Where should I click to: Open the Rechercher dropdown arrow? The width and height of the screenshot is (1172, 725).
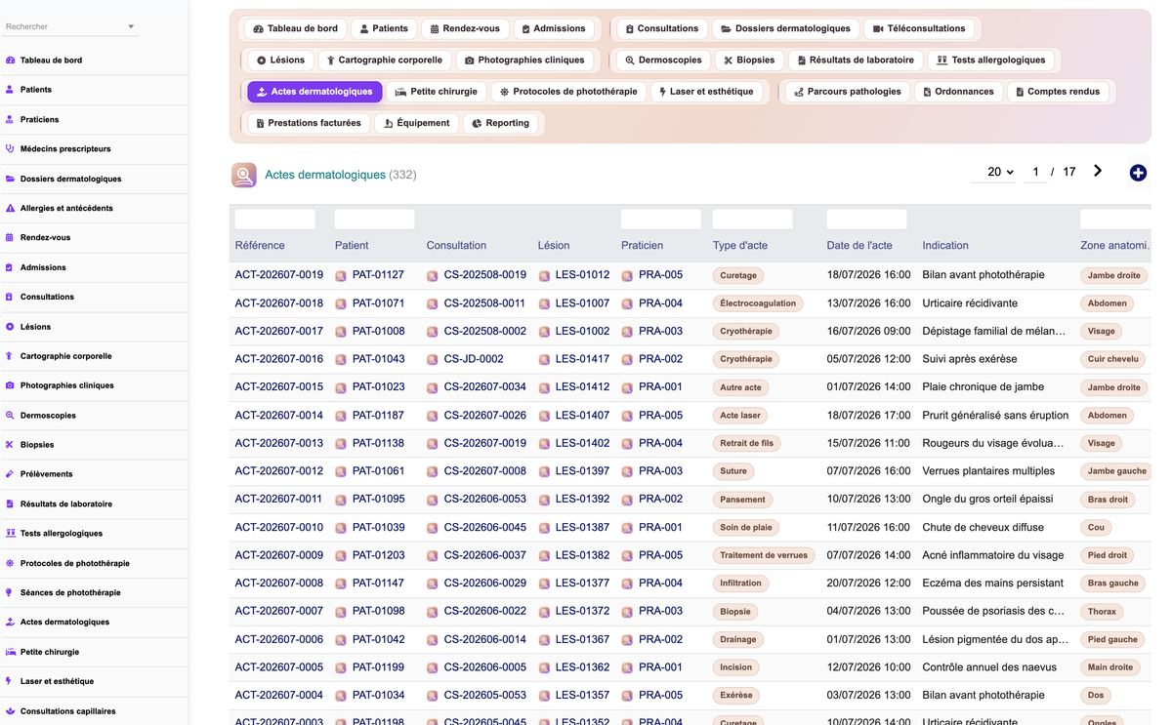(x=131, y=27)
